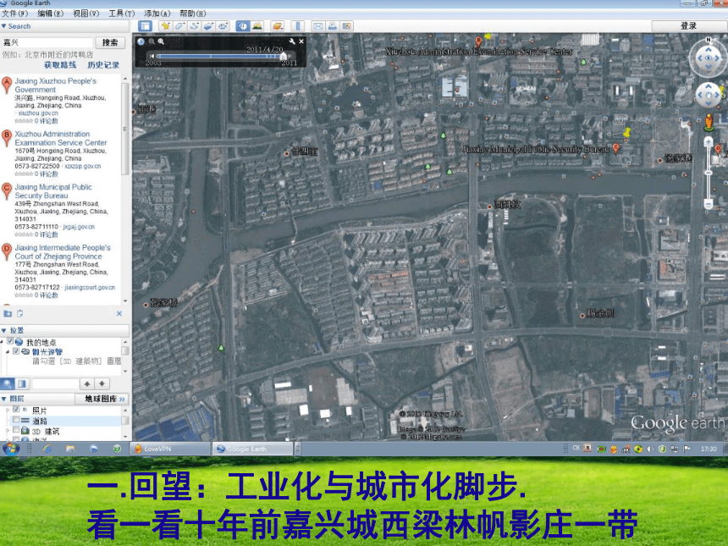Click the blue historical imagery timeline bar
This screenshot has width=728, height=546.
click(218, 56)
